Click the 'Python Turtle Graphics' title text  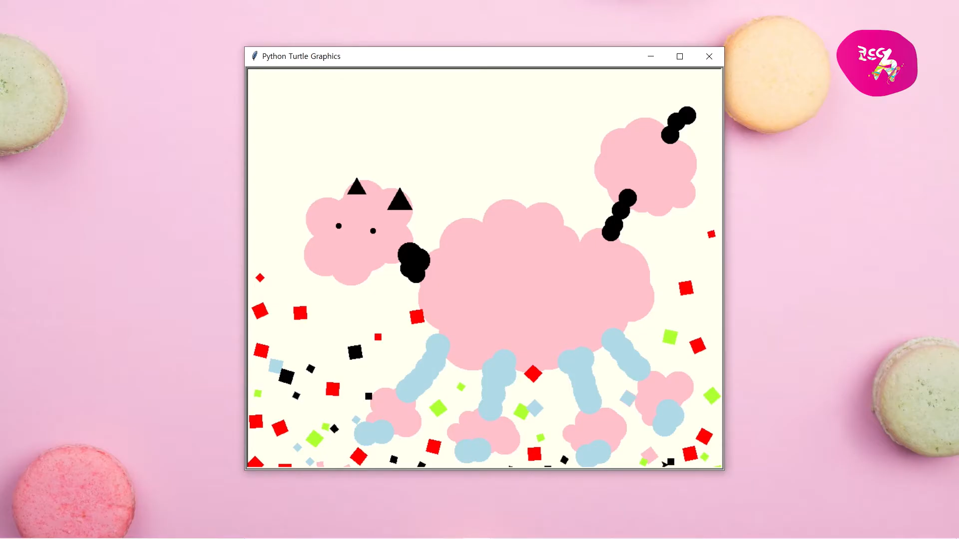click(301, 56)
